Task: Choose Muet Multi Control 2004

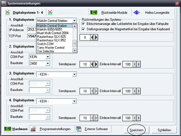Action: 54,33
